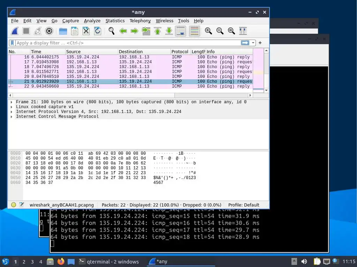Restart the current capture
Image resolution: width=357 pixels, height=267 pixels.
(x=38, y=31)
